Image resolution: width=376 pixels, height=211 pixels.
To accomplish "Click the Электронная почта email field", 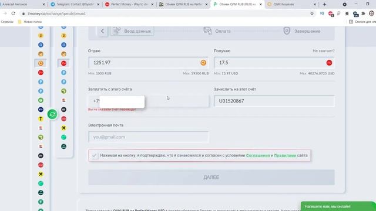I will point(149,137).
